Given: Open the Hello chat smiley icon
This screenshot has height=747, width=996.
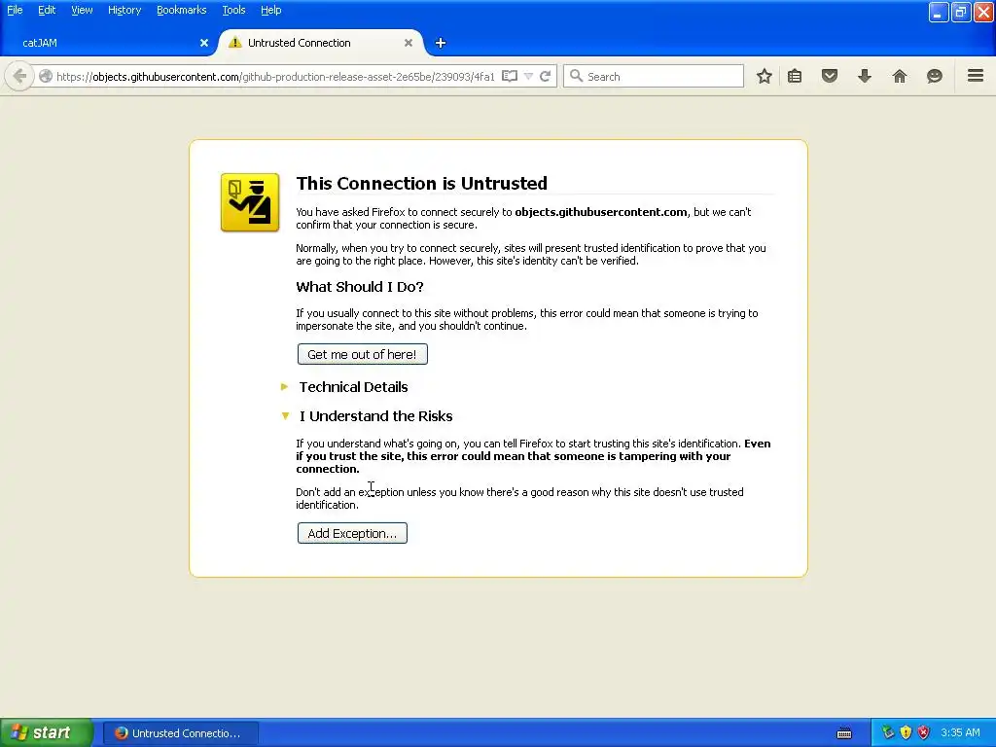Looking at the screenshot, I should coord(935,76).
